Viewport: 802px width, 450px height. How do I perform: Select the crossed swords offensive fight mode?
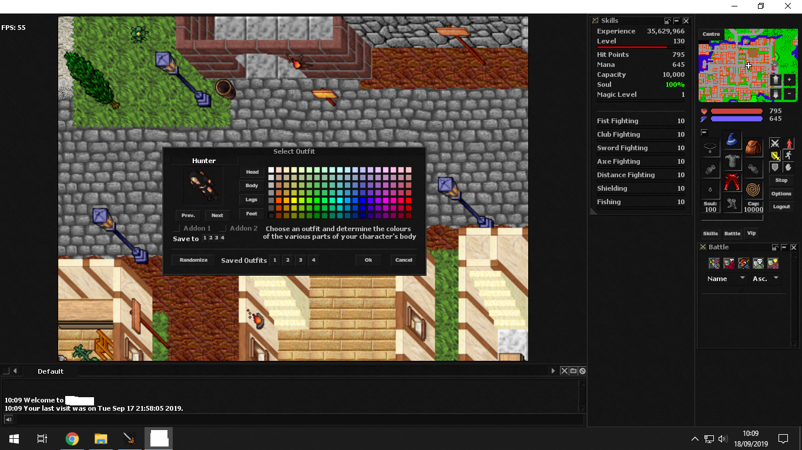coord(775,143)
